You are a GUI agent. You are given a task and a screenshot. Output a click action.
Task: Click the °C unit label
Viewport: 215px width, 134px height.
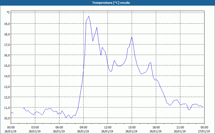point(8,12)
